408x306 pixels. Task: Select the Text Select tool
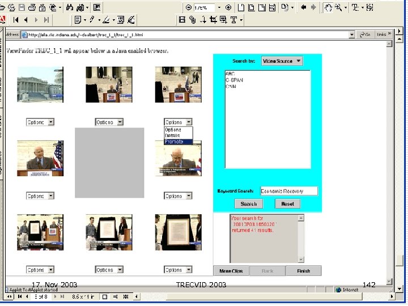click(355, 7)
